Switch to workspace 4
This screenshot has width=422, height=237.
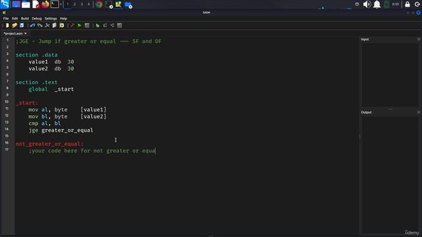88,5
